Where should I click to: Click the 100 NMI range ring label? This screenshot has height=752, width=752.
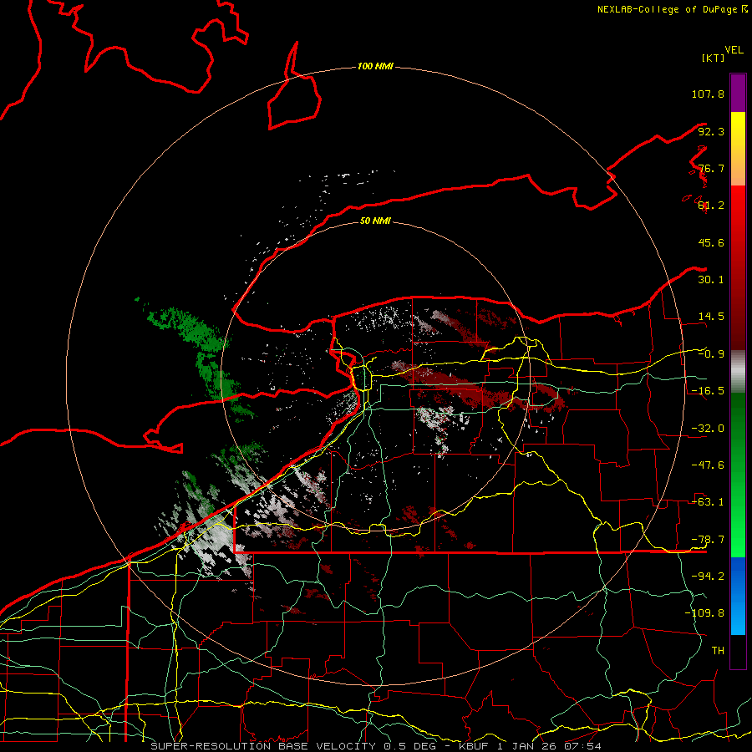(x=375, y=66)
